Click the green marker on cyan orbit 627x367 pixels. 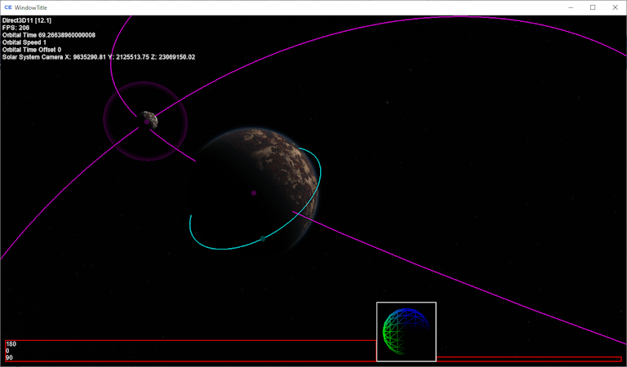tap(262, 238)
